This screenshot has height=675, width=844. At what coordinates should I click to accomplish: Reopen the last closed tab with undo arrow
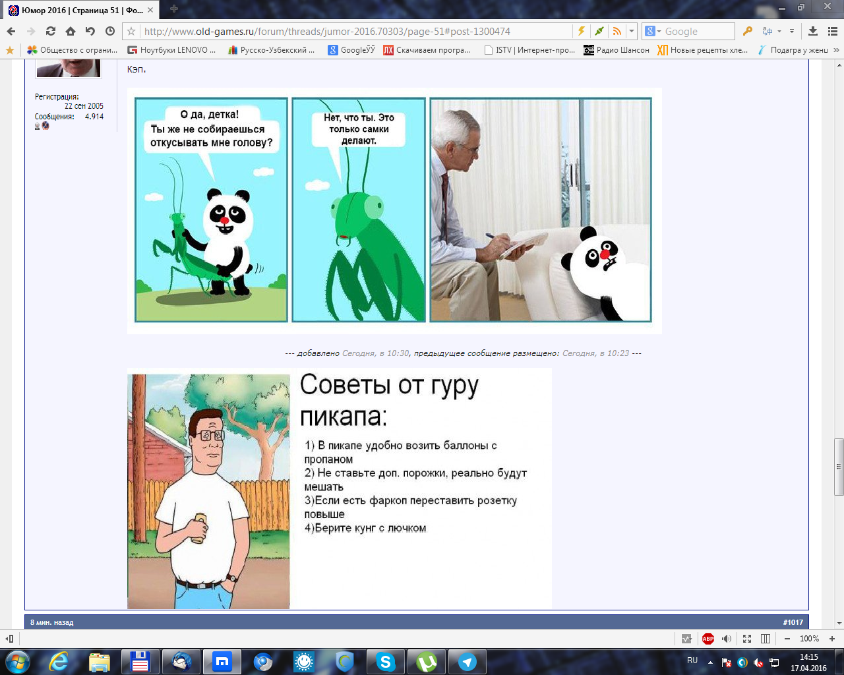click(90, 31)
